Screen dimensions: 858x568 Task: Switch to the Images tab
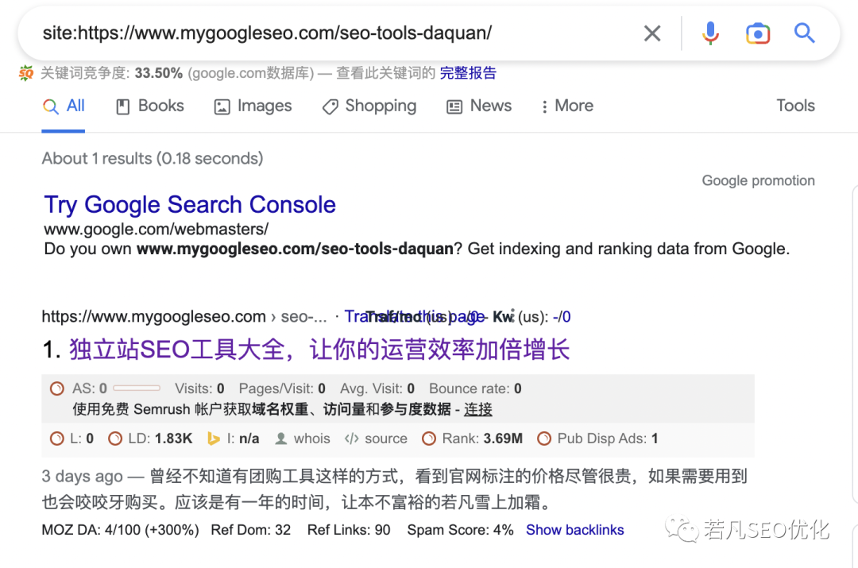[253, 106]
